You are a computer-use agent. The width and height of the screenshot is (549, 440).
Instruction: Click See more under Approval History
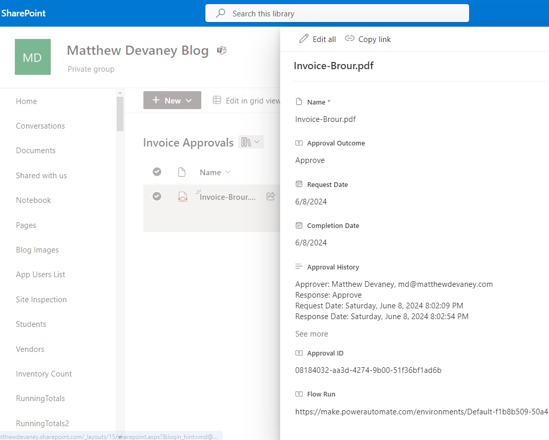coord(311,333)
